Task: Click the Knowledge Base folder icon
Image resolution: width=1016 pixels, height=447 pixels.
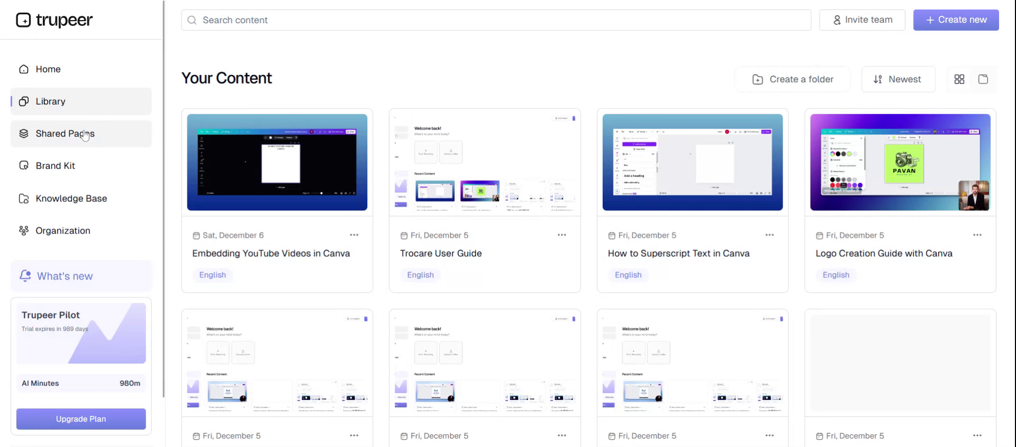Action: coord(24,199)
